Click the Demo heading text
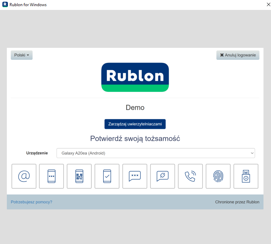Viewport: 271px width, 244px height. click(x=135, y=108)
